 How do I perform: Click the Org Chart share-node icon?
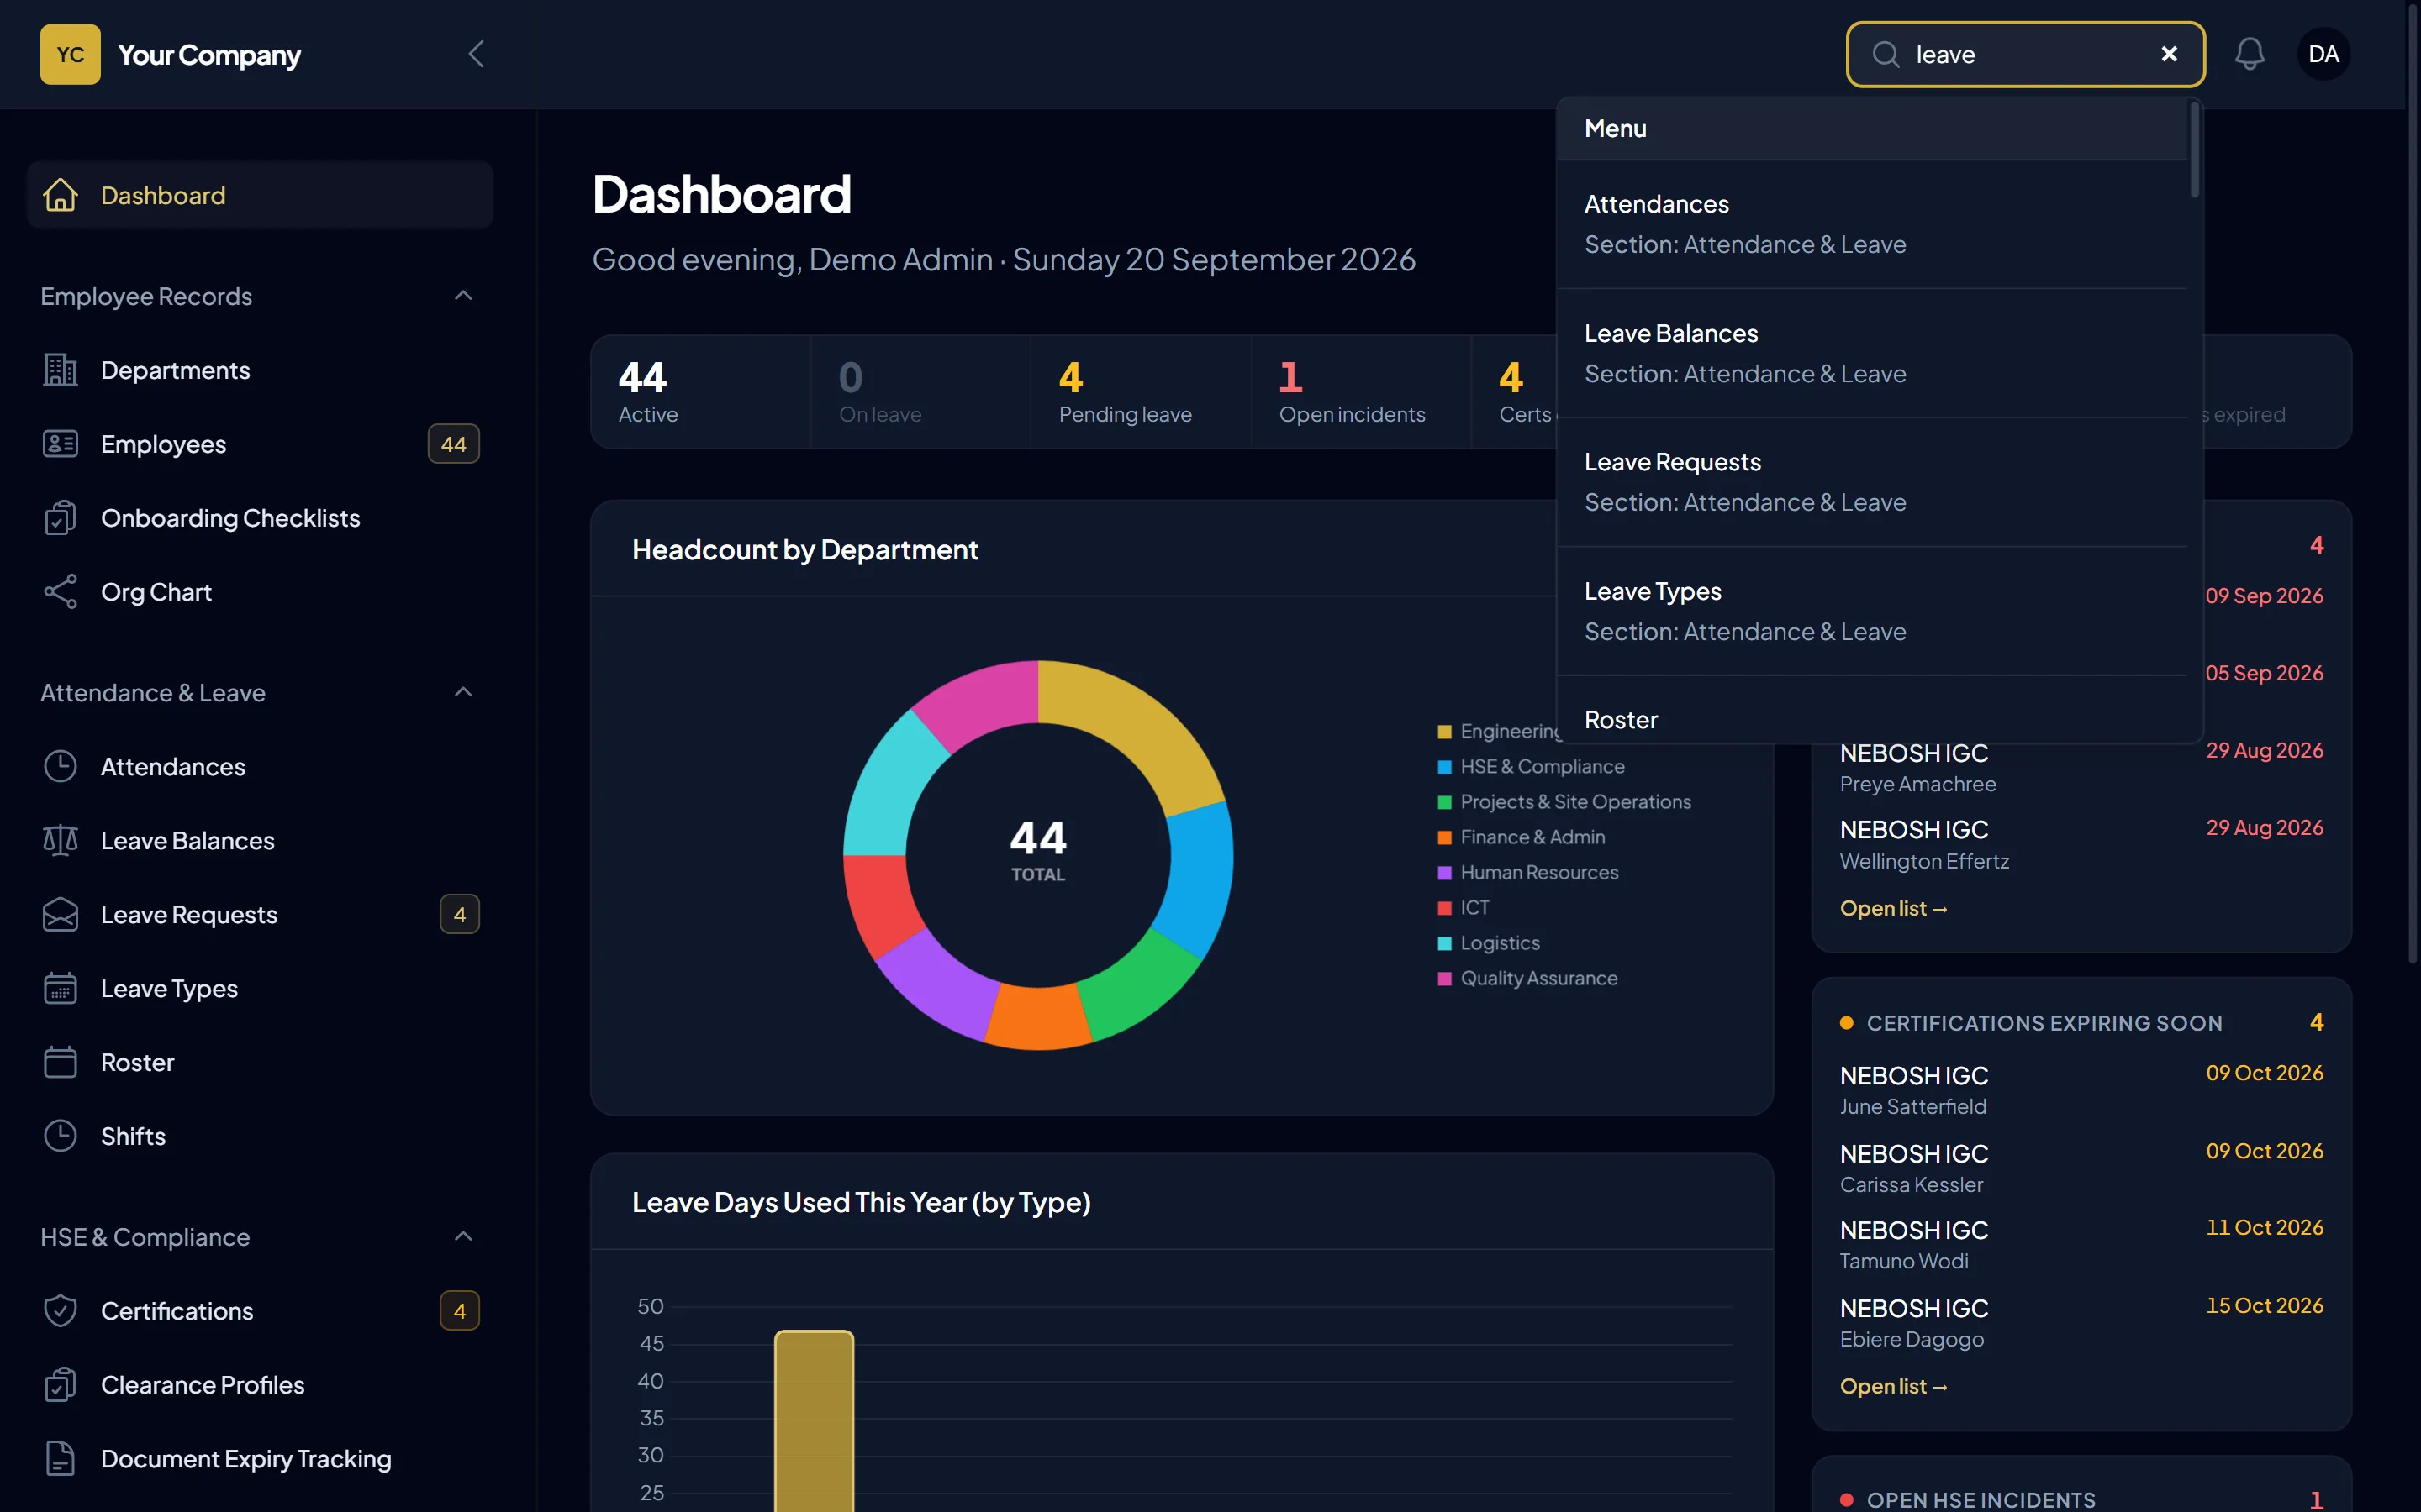coord(60,592)
